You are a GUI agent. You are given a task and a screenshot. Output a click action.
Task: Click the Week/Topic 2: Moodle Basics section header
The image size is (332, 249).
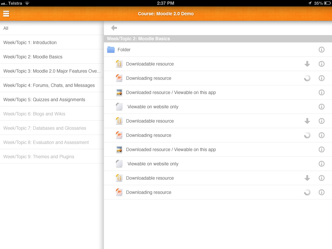point(218,39)
